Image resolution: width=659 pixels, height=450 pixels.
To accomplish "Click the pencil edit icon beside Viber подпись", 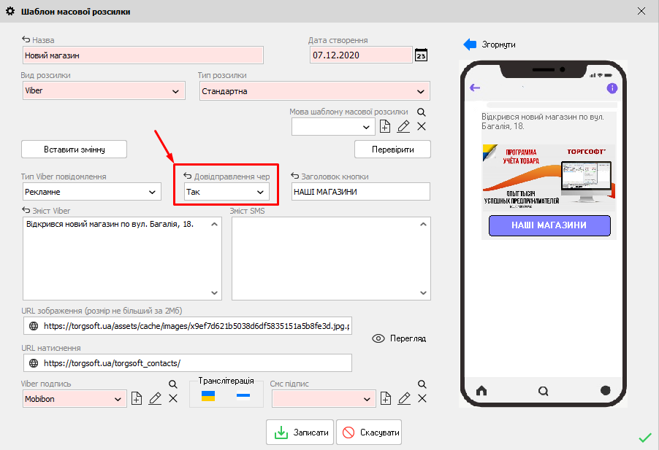I will pyautogui.click(x=155, y=398).
